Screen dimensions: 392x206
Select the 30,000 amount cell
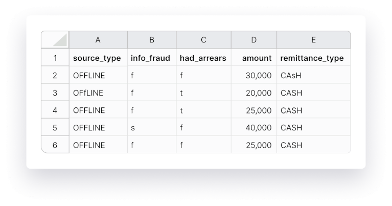pyautogui.click(x=254, y=75)
